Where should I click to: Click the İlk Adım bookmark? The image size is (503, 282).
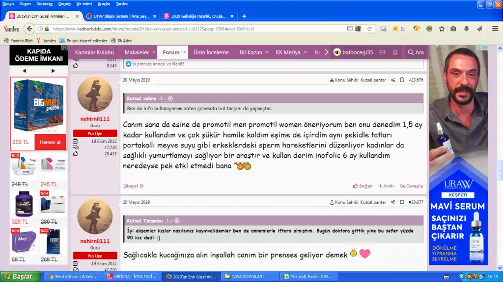click(121, 41)
